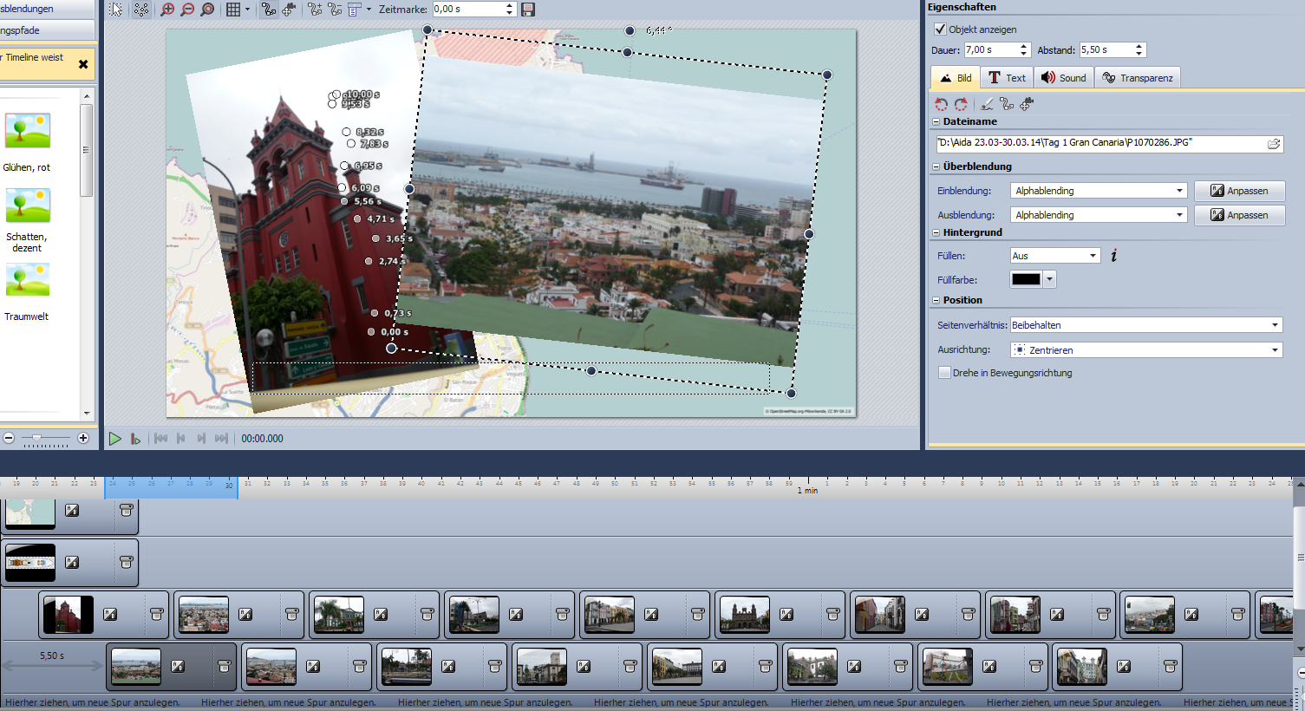Switch to the Text tab
This screenshot has height=711, width=1305.
tap(1007, 78)
